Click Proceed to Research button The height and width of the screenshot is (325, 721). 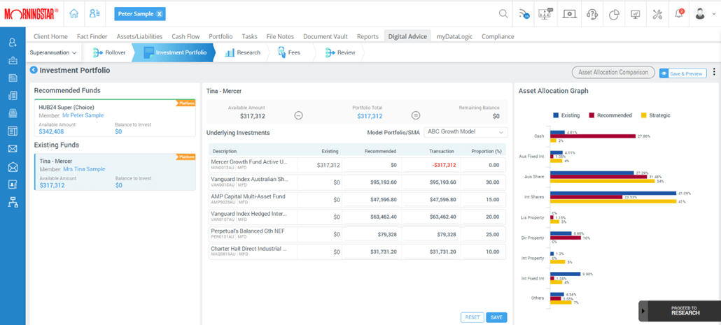tap(680, 311)
